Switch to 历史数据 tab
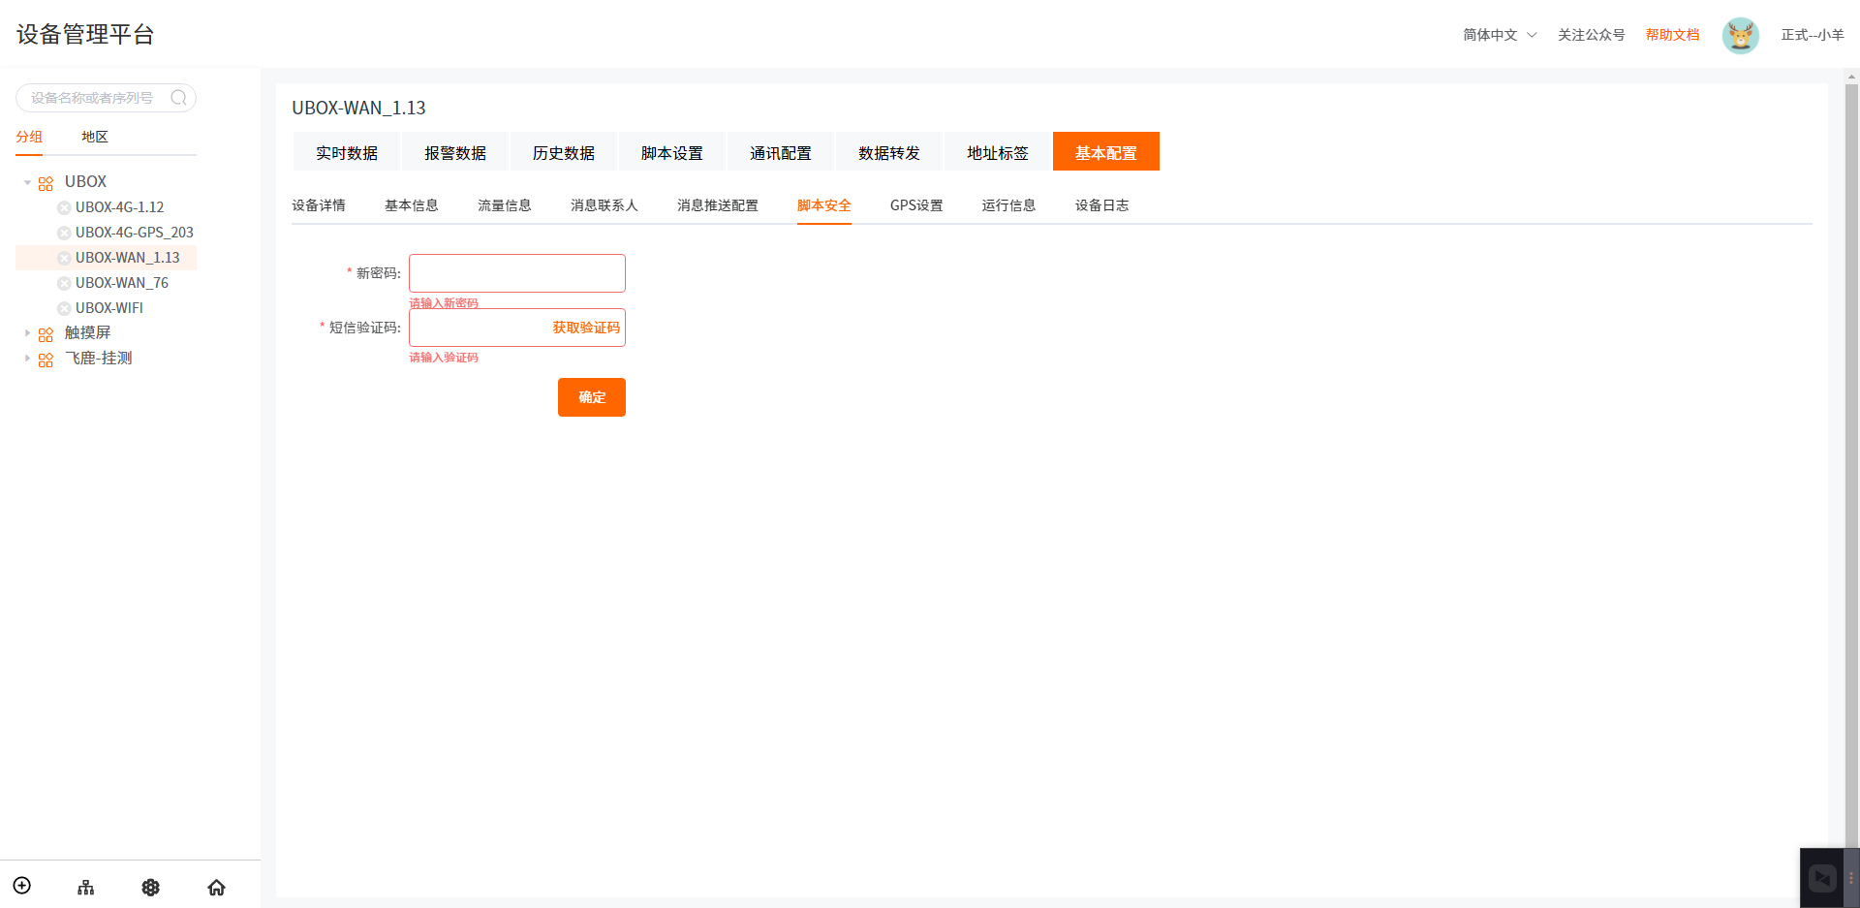Viewport: 1860px width, 908px height. coord(564,152)
